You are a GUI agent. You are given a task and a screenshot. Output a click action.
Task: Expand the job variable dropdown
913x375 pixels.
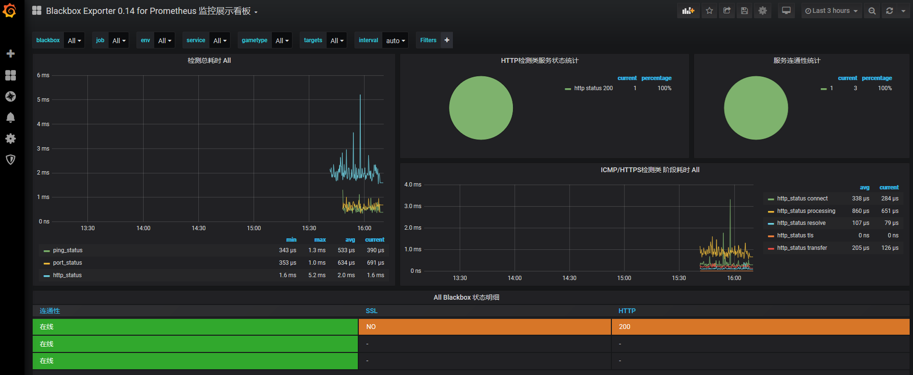[x=119, y=40]
